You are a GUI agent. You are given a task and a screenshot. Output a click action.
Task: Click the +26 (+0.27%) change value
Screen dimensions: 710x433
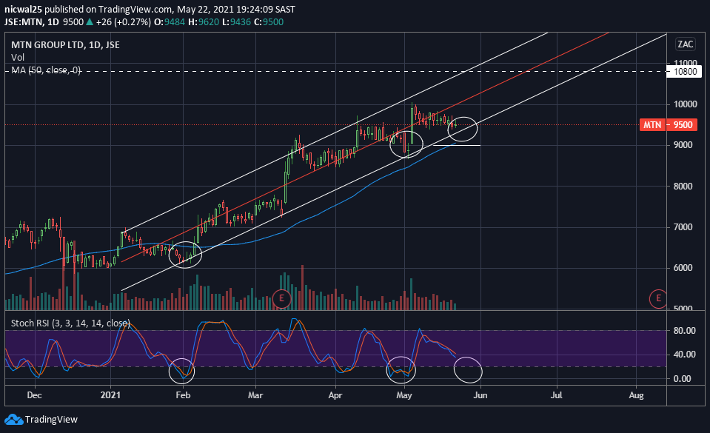click(123, 21)
